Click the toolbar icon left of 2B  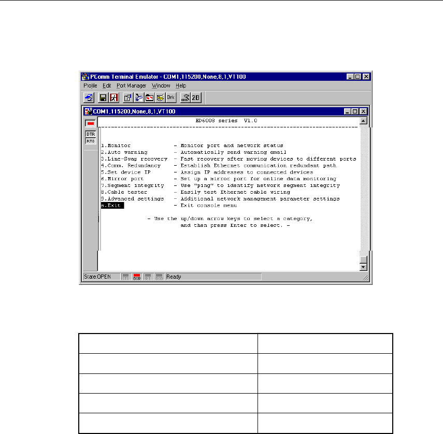(x=185, y=98)
